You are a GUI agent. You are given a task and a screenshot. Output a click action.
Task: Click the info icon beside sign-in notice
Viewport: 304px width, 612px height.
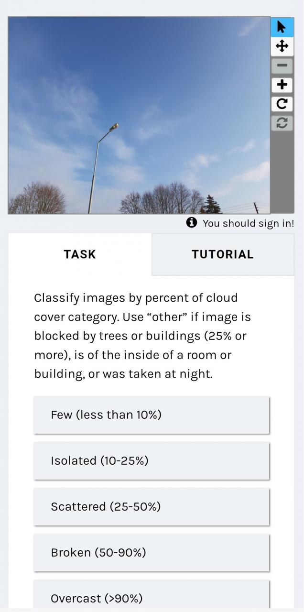coord(192,223)
